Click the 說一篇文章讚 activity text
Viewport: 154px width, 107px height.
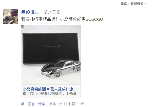(x=49, y=12)
